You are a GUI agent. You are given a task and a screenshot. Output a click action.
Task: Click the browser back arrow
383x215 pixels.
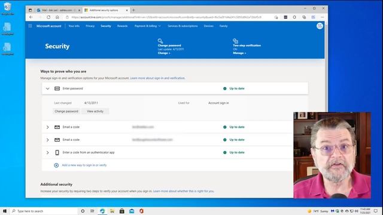31,17
